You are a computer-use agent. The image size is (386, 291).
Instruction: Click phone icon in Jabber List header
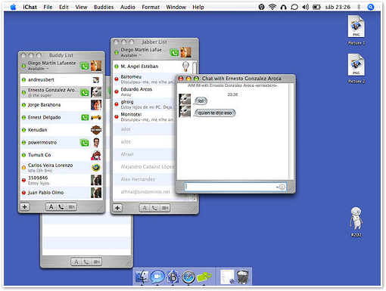[x=174, y=53]
